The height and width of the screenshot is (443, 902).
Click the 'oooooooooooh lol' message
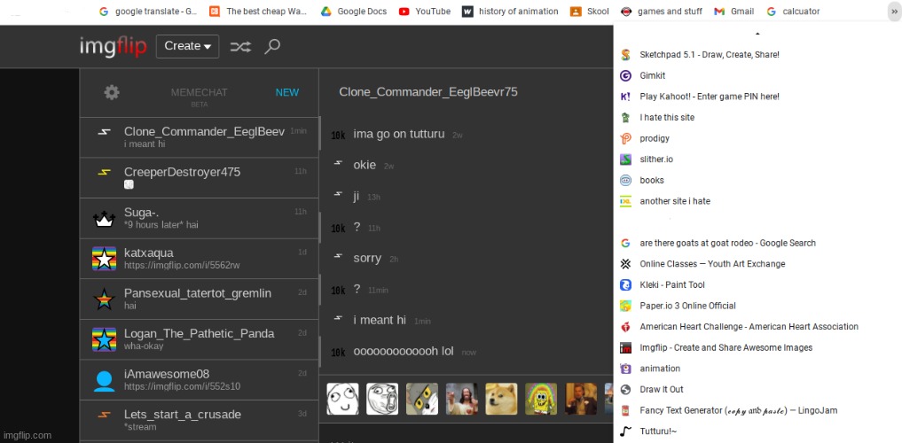(404, 351)
